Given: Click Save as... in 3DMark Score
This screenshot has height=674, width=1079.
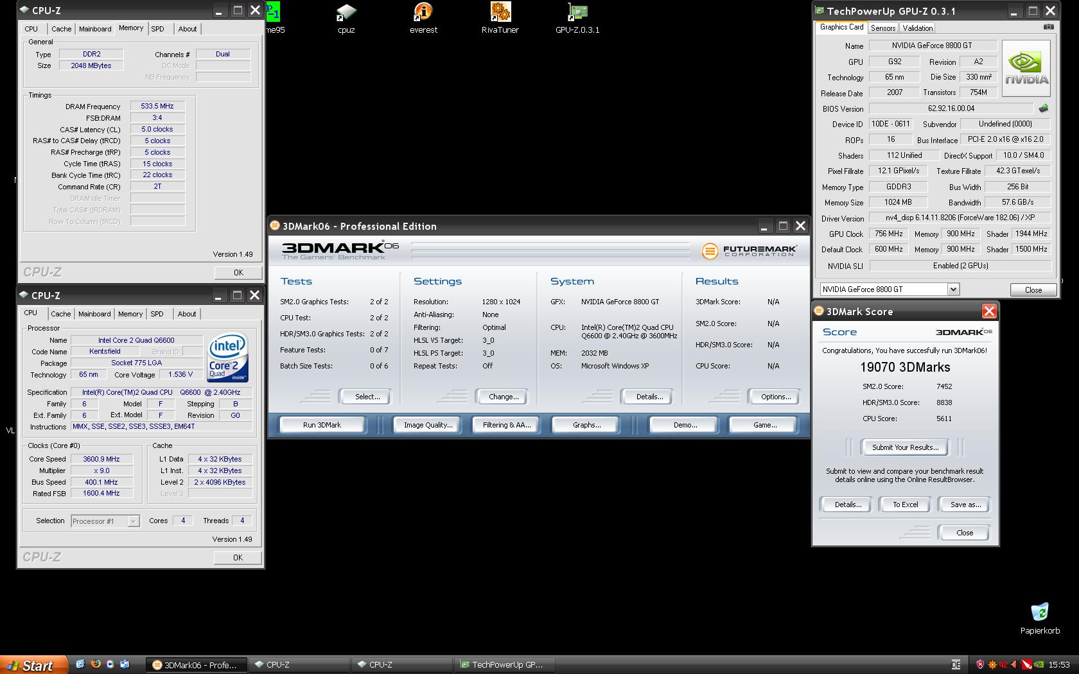Looking at the screenshot, I should tap(965, 505).
